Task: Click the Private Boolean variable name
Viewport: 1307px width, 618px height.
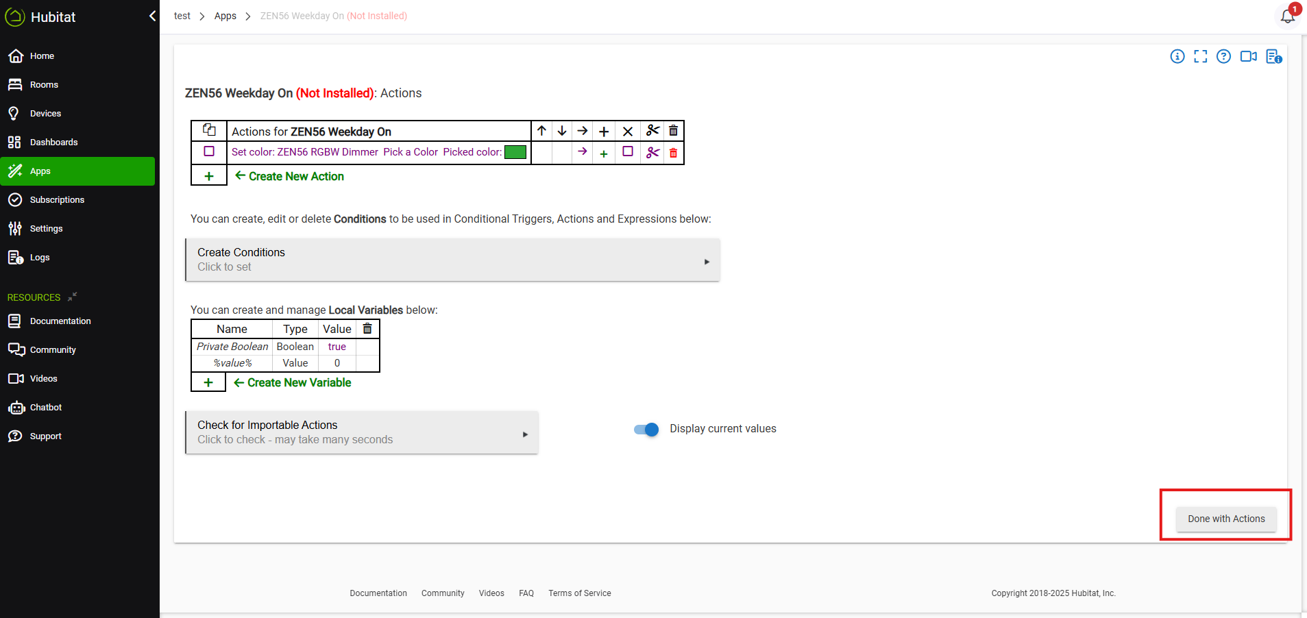Action: (232, 347)
